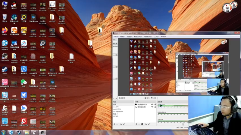Switch to Counter-Strike taskbar icon
Image resolution: width=241 pixels, height=135 pixels.
tap(34, 132)
